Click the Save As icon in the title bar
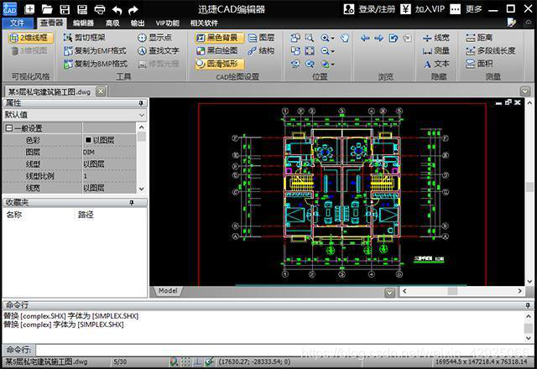This screenshot has width=537, height=369. pos(82,9)
